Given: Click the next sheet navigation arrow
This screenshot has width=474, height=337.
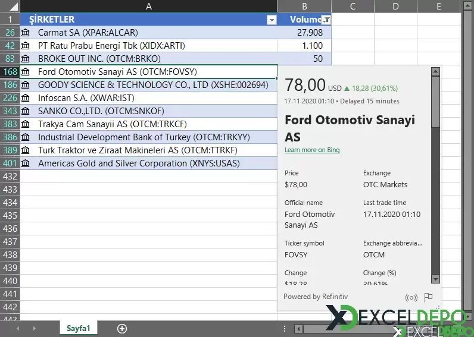Looking at the screenshot, I should [x=34, y=328].
